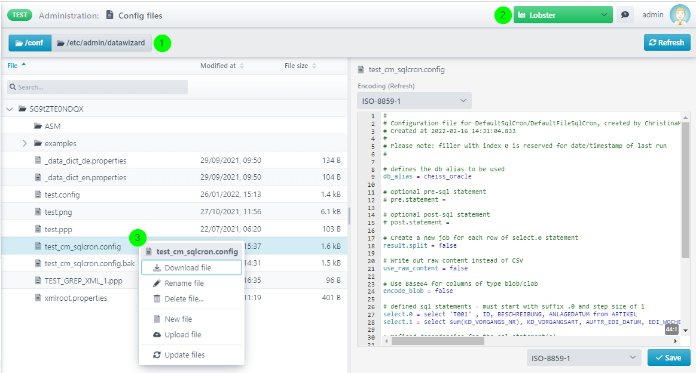The height and width of the screenshot is (373, 696).
Task: Collapse the SG9tZTE0NDQX folder chevron
Action: click(x=10, y=109)
